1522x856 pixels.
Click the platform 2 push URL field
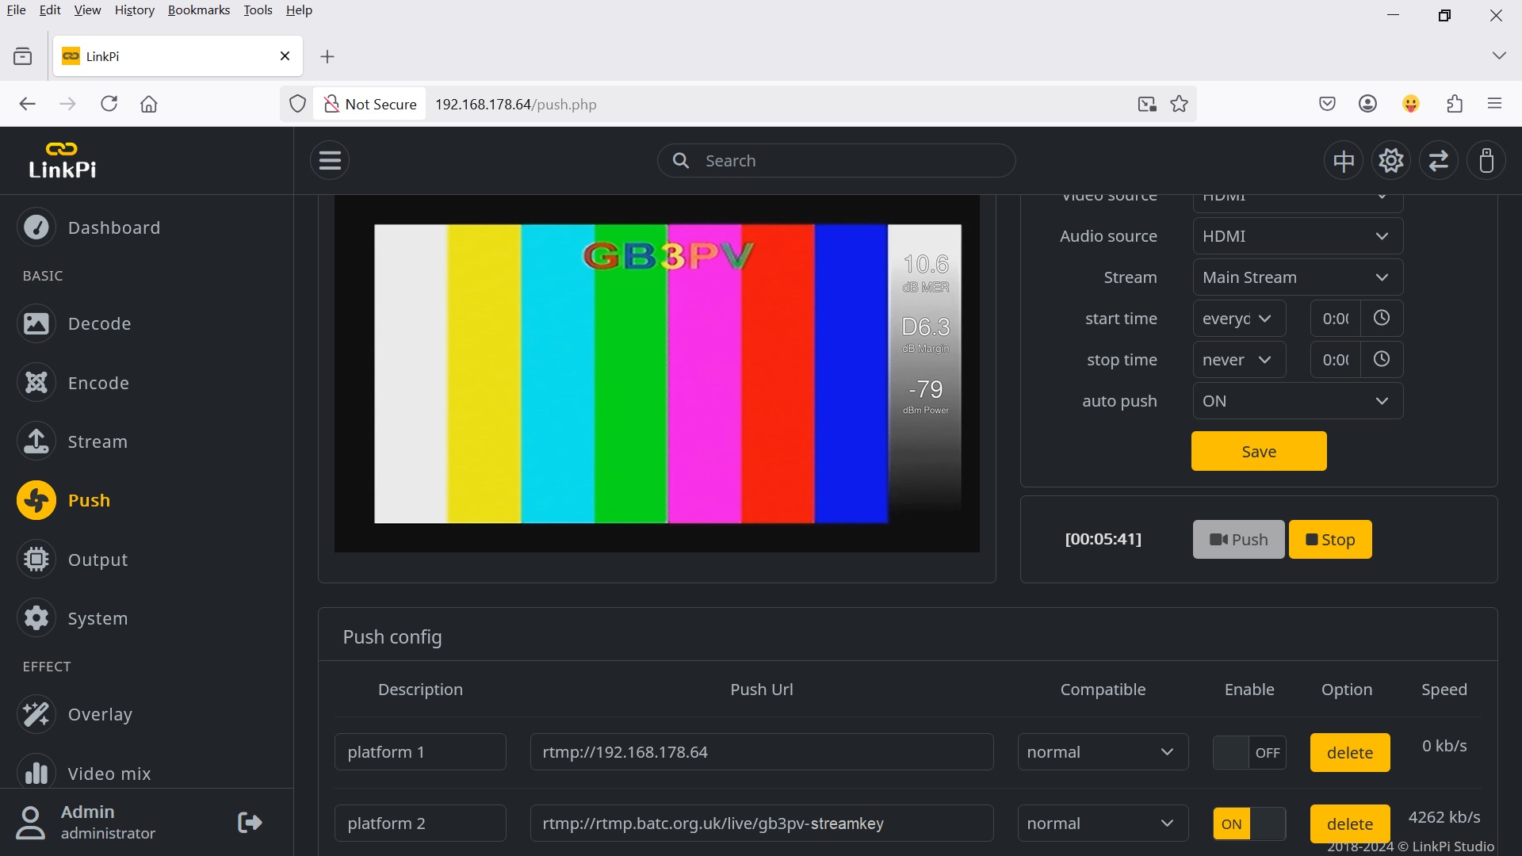coord(761,824)
